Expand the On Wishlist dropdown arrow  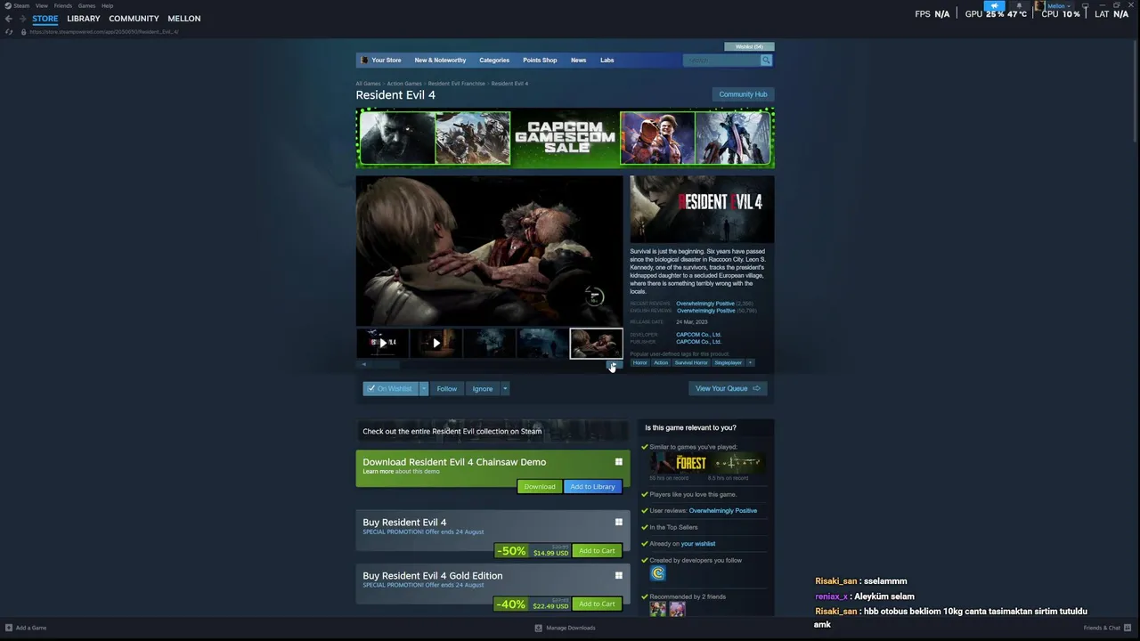pos(424,388)
